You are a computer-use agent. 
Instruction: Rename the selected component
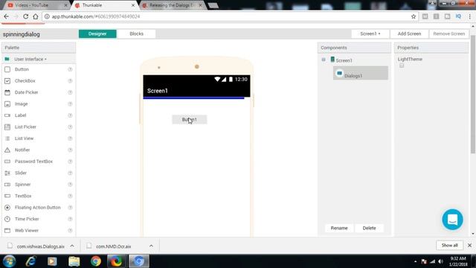tap(339, 229)
